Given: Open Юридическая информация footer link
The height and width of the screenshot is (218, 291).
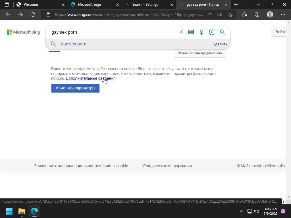Looking at the screenshot, I should (167, 166).
